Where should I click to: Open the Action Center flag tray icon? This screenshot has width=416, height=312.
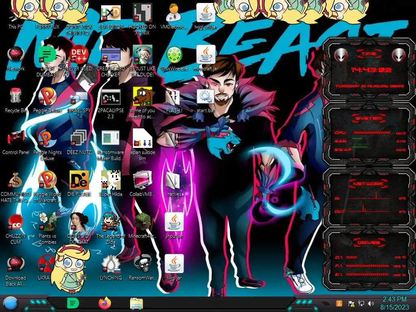click(x=351, y=303)
